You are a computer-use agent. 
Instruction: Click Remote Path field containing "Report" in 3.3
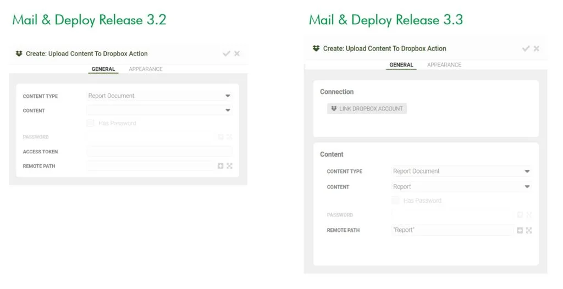tap(453, 230)
